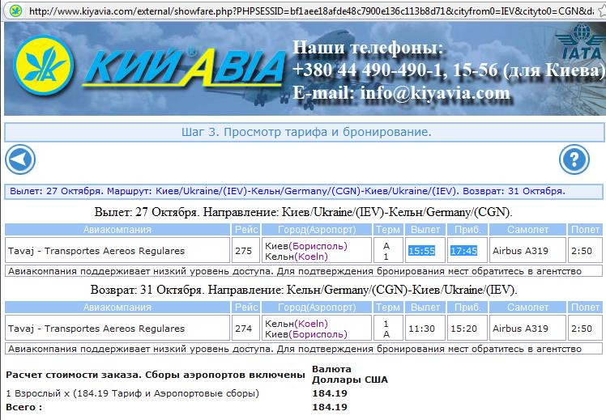Screen dimensions: 606x420
Task: Click the highlighted arrival time 17:45
Action: pos(464,251)
